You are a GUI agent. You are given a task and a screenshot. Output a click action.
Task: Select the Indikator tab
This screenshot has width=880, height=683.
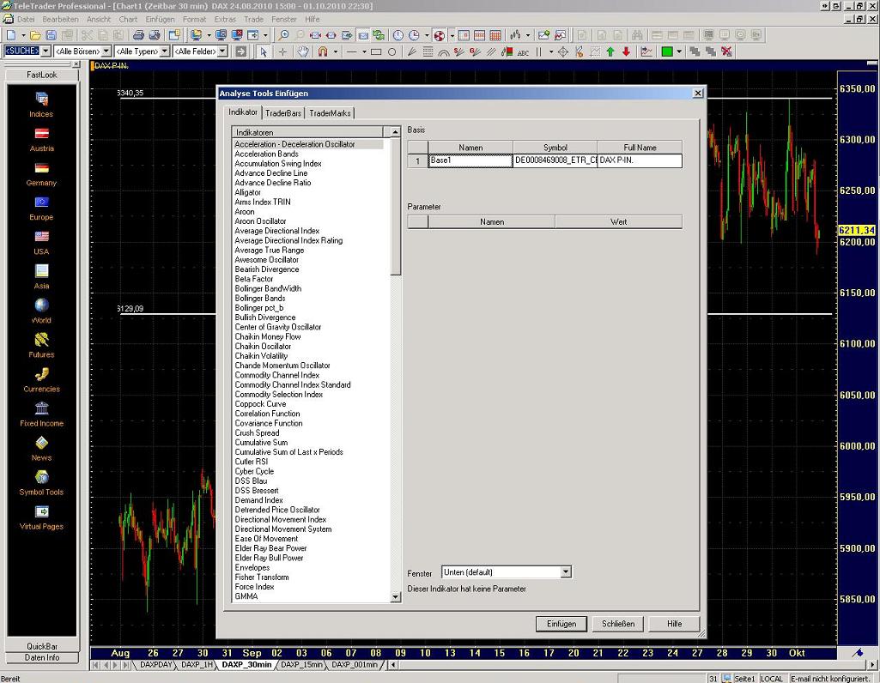243,112
